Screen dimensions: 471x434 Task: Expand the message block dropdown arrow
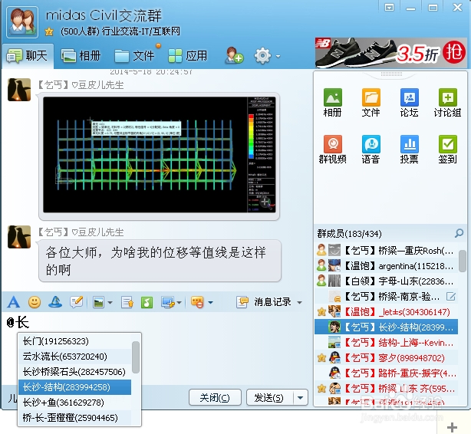[210, 302]
